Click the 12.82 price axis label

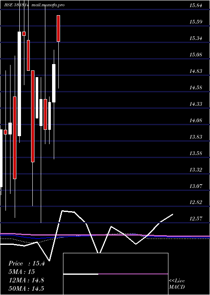(196, 202)
